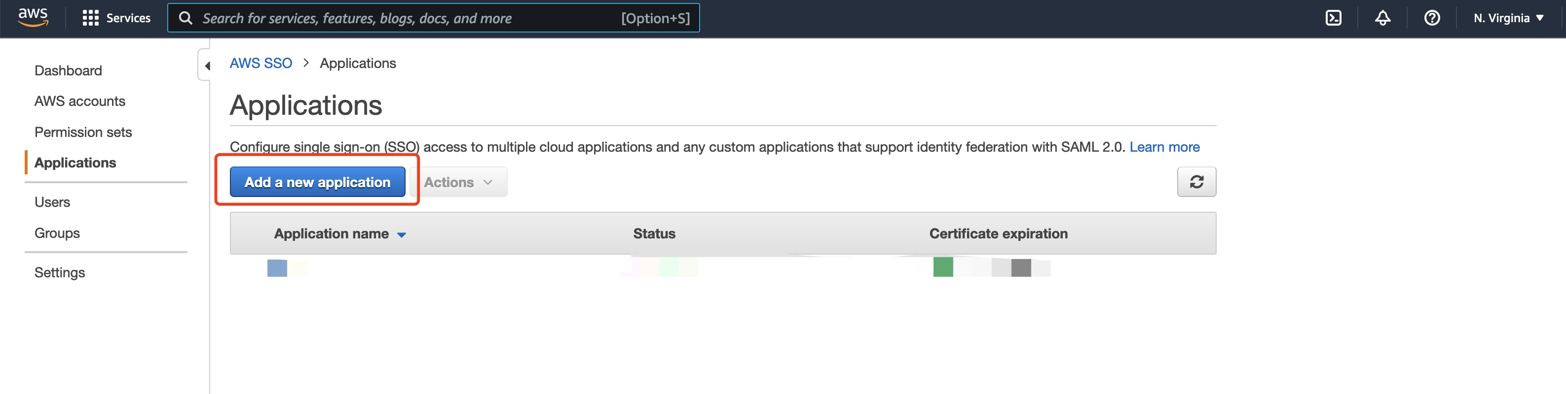This screenshot has height=394, width=1566.
Task: Open AWS accounts in sidebar
Action: [x=79, y=101]
